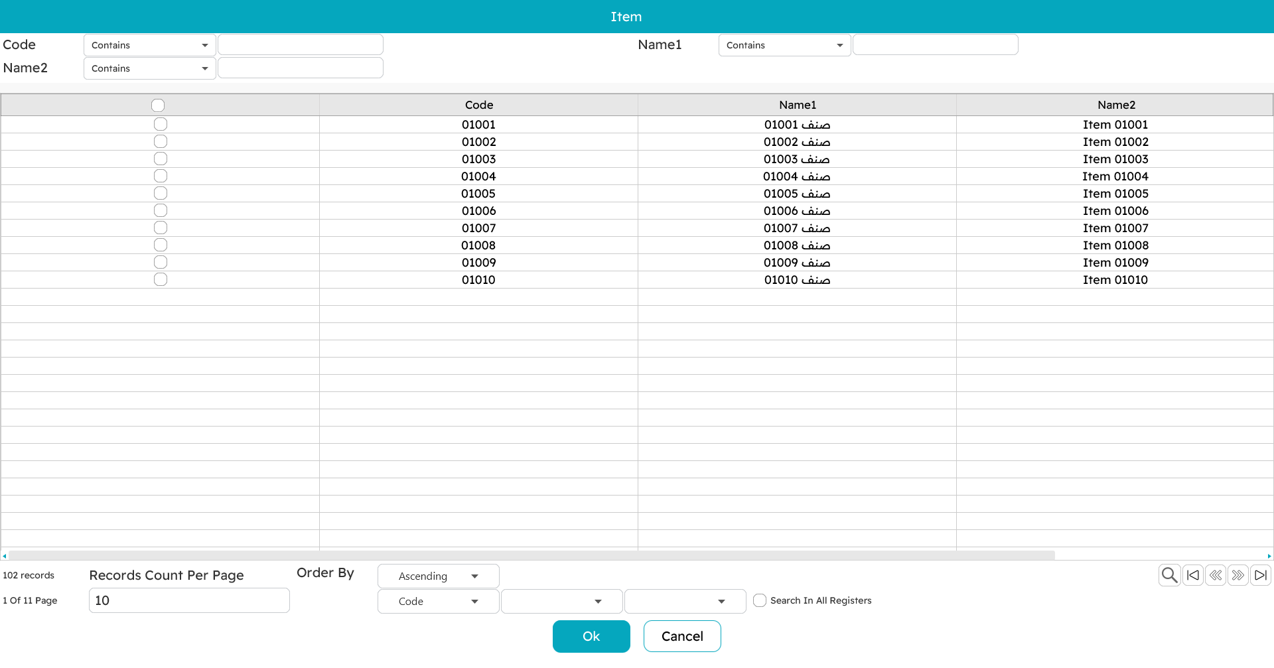Click the Cancel button
Screen dimensions: 1274x668
(682, 636)
